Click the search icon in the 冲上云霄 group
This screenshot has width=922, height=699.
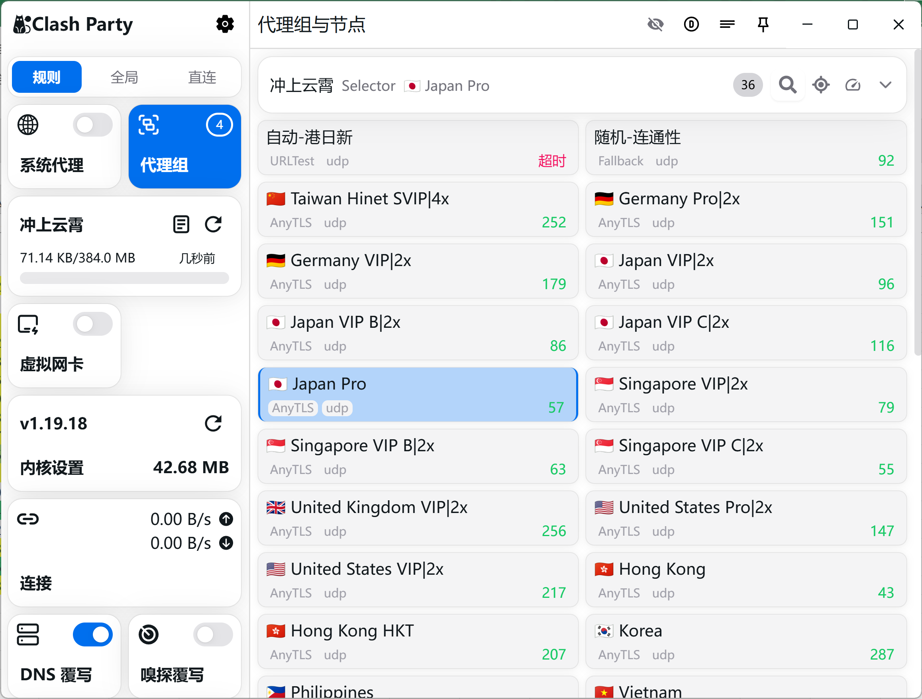pyautogui.click(x=787, y=85)
